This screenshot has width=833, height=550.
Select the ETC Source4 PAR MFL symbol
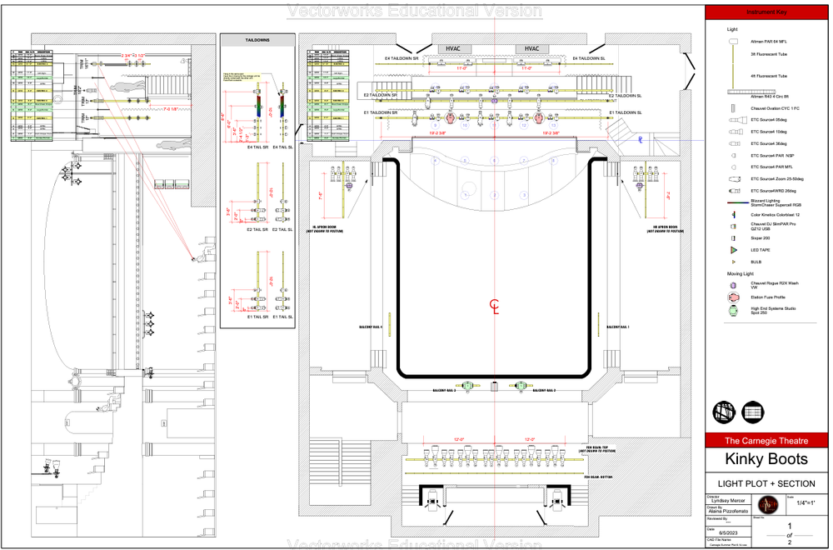(x=733, y=167)
